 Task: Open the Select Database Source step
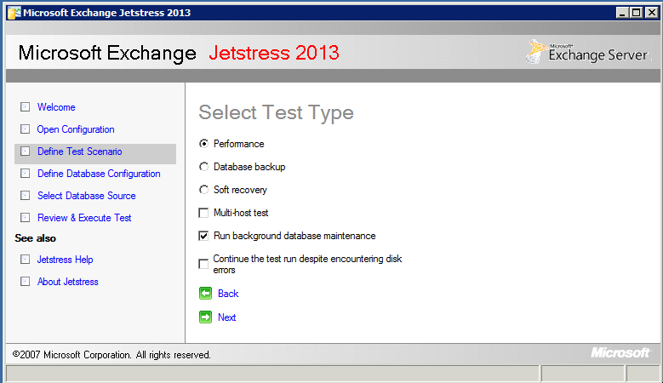86,196
